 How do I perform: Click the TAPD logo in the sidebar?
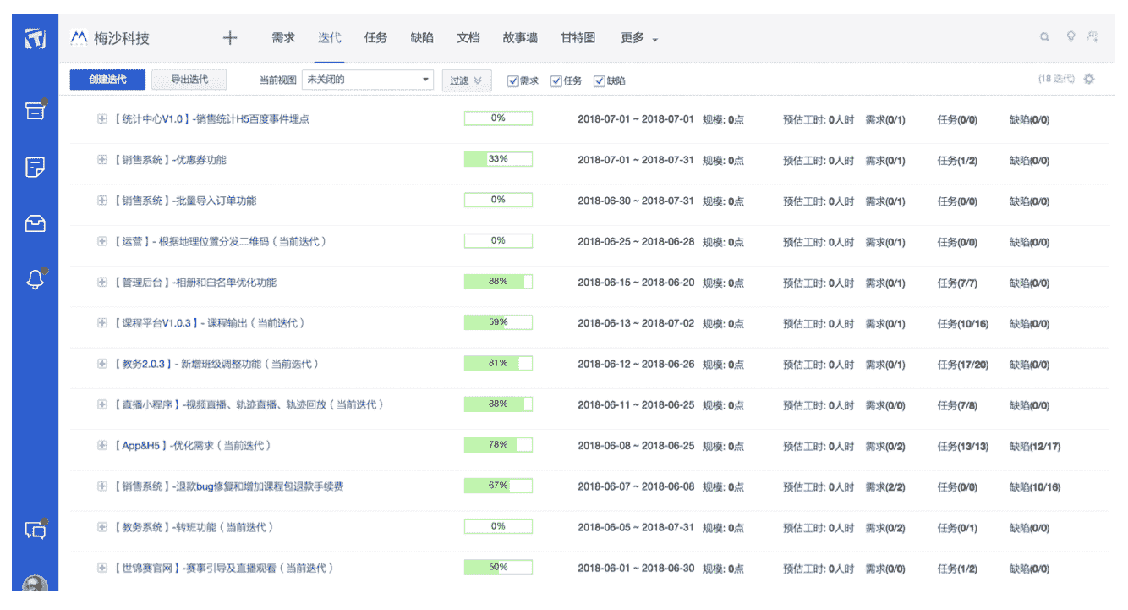coord(35,39)
